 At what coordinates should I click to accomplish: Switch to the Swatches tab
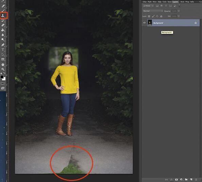[x=169, y=2]
